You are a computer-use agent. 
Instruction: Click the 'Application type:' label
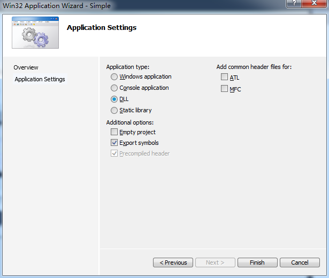(127, 67)
